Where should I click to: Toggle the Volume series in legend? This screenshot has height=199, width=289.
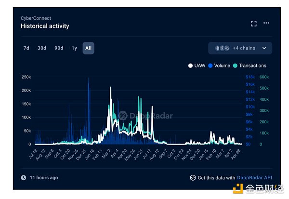[219, 66]
